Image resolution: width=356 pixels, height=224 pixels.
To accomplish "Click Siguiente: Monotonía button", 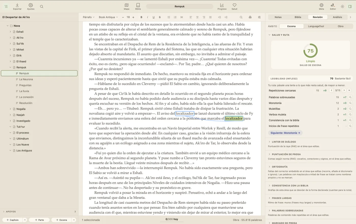I will tap(285, 133).
